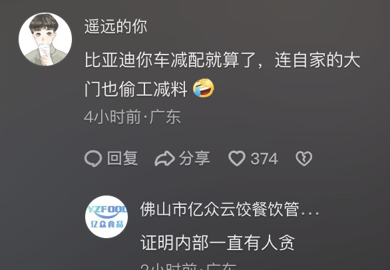This screenshot has height=270, width=390.
Task: Select reply text 证明内部一直有人贪
Action: 218,243
